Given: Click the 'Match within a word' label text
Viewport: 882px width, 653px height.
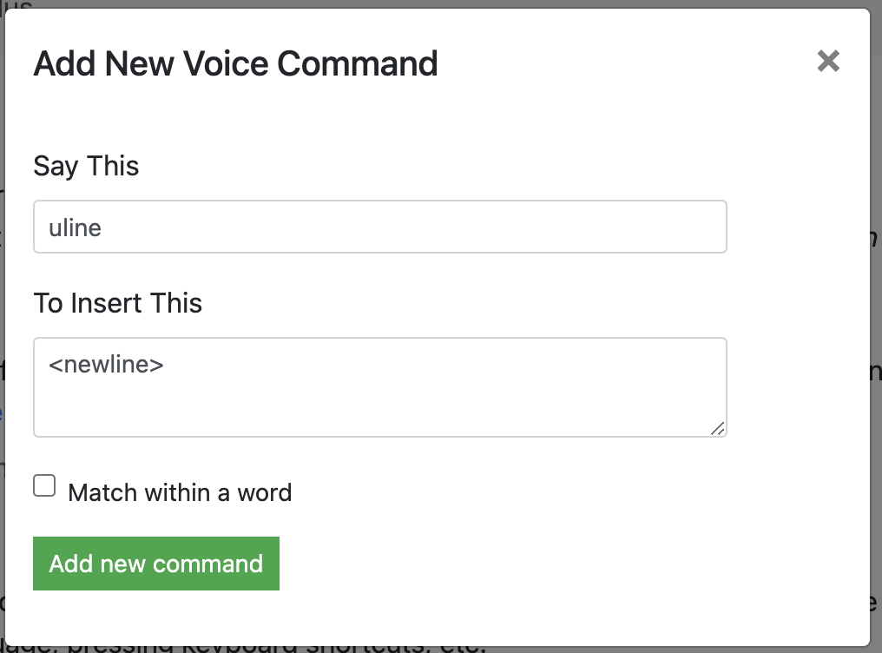Looking at the screenshot, I should click(180, 493).
